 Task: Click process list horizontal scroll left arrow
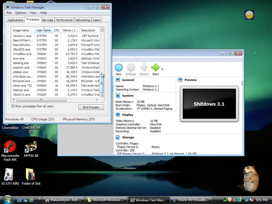[14, 100]
